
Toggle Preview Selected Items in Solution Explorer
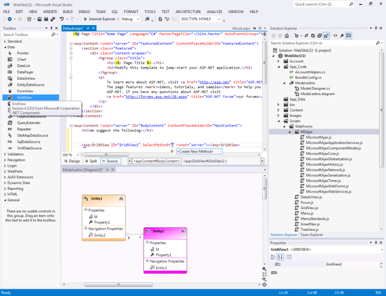coord(349,36)
